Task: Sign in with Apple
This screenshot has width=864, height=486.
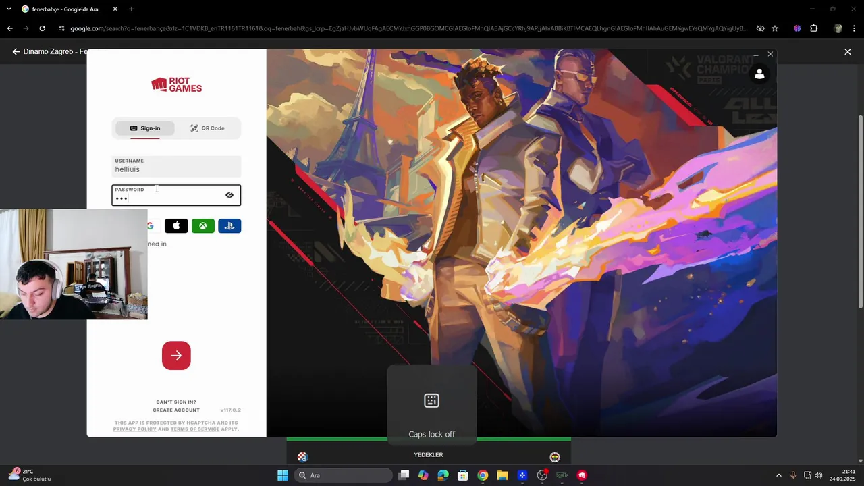Action: [x=176, y=226]
